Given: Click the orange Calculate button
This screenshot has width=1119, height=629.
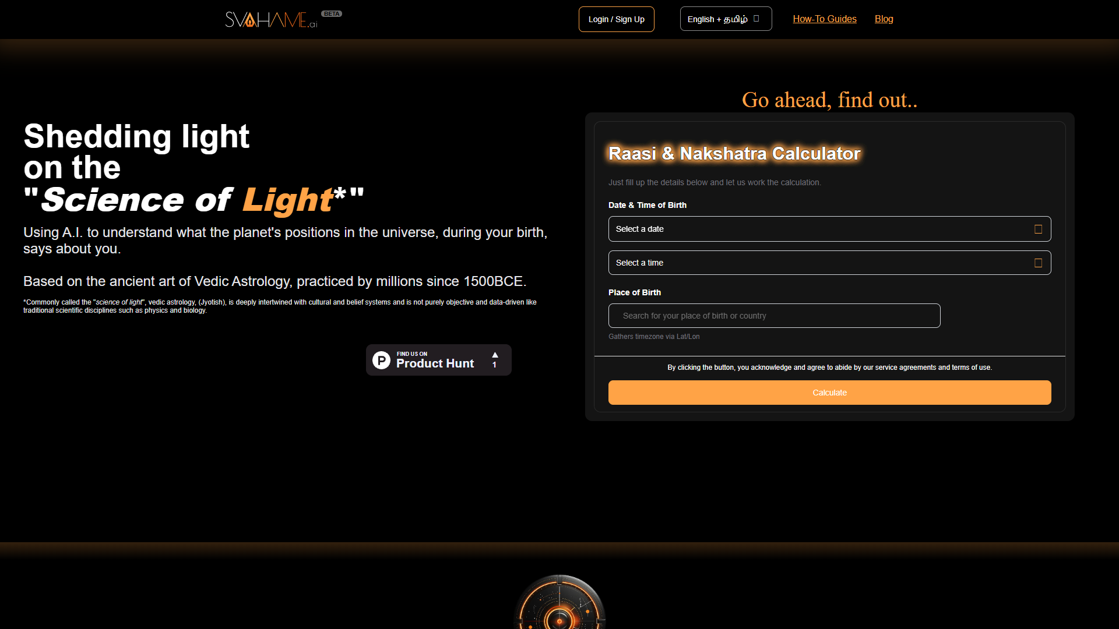Looking at the screenshot, I should pyautogui.click(x=829, y=393).
